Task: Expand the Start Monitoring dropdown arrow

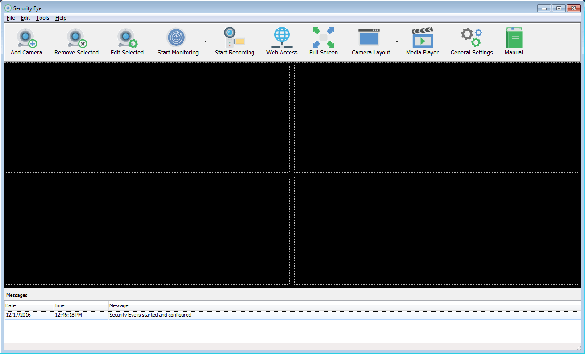Action: [205, 41]
